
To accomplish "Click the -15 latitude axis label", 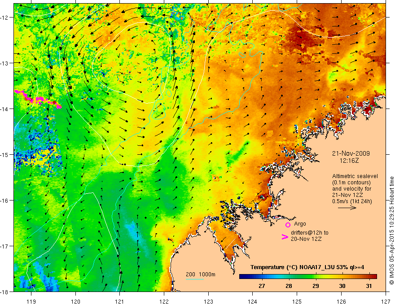I will 4,155.
